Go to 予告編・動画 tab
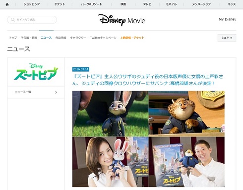Viewport: 243px width, 190px height. (x=29, y=38)
